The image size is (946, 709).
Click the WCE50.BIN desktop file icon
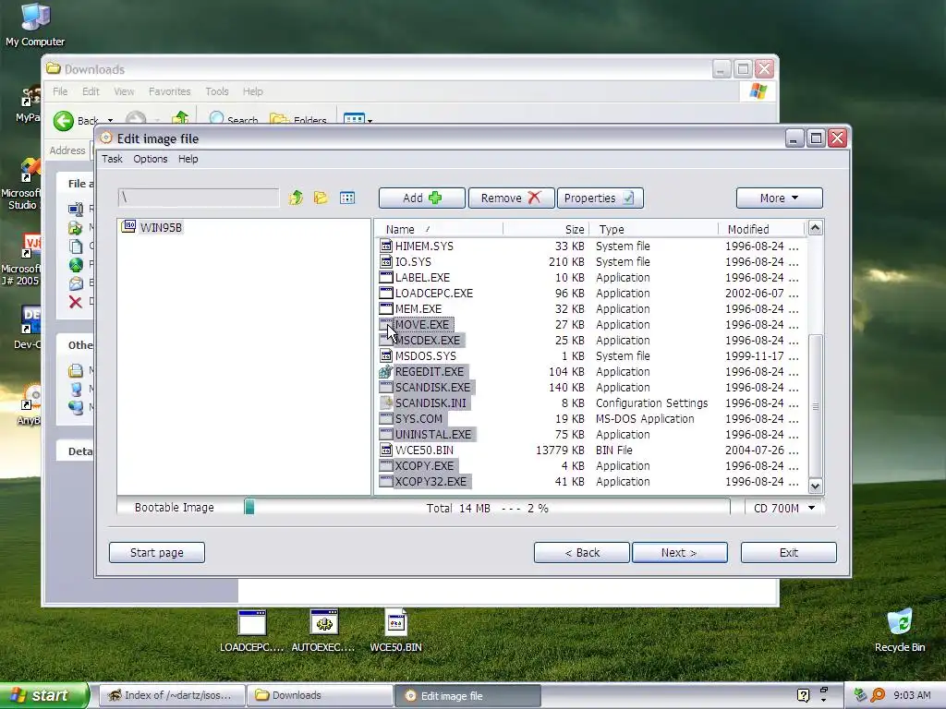point(395,623)
